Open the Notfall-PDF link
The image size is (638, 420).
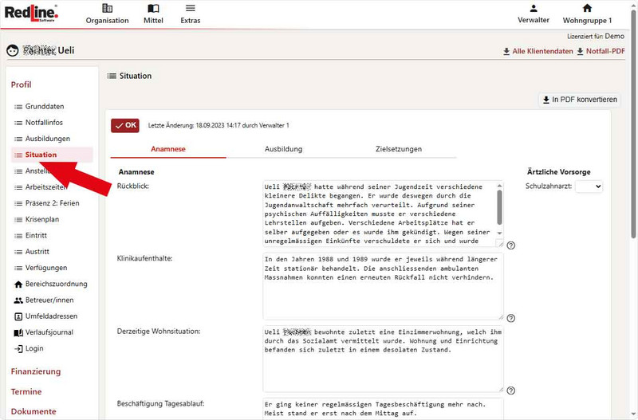pos(605,51)
